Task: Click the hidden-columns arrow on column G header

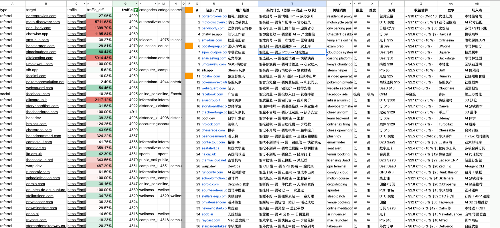Action: tap(137, 4)
